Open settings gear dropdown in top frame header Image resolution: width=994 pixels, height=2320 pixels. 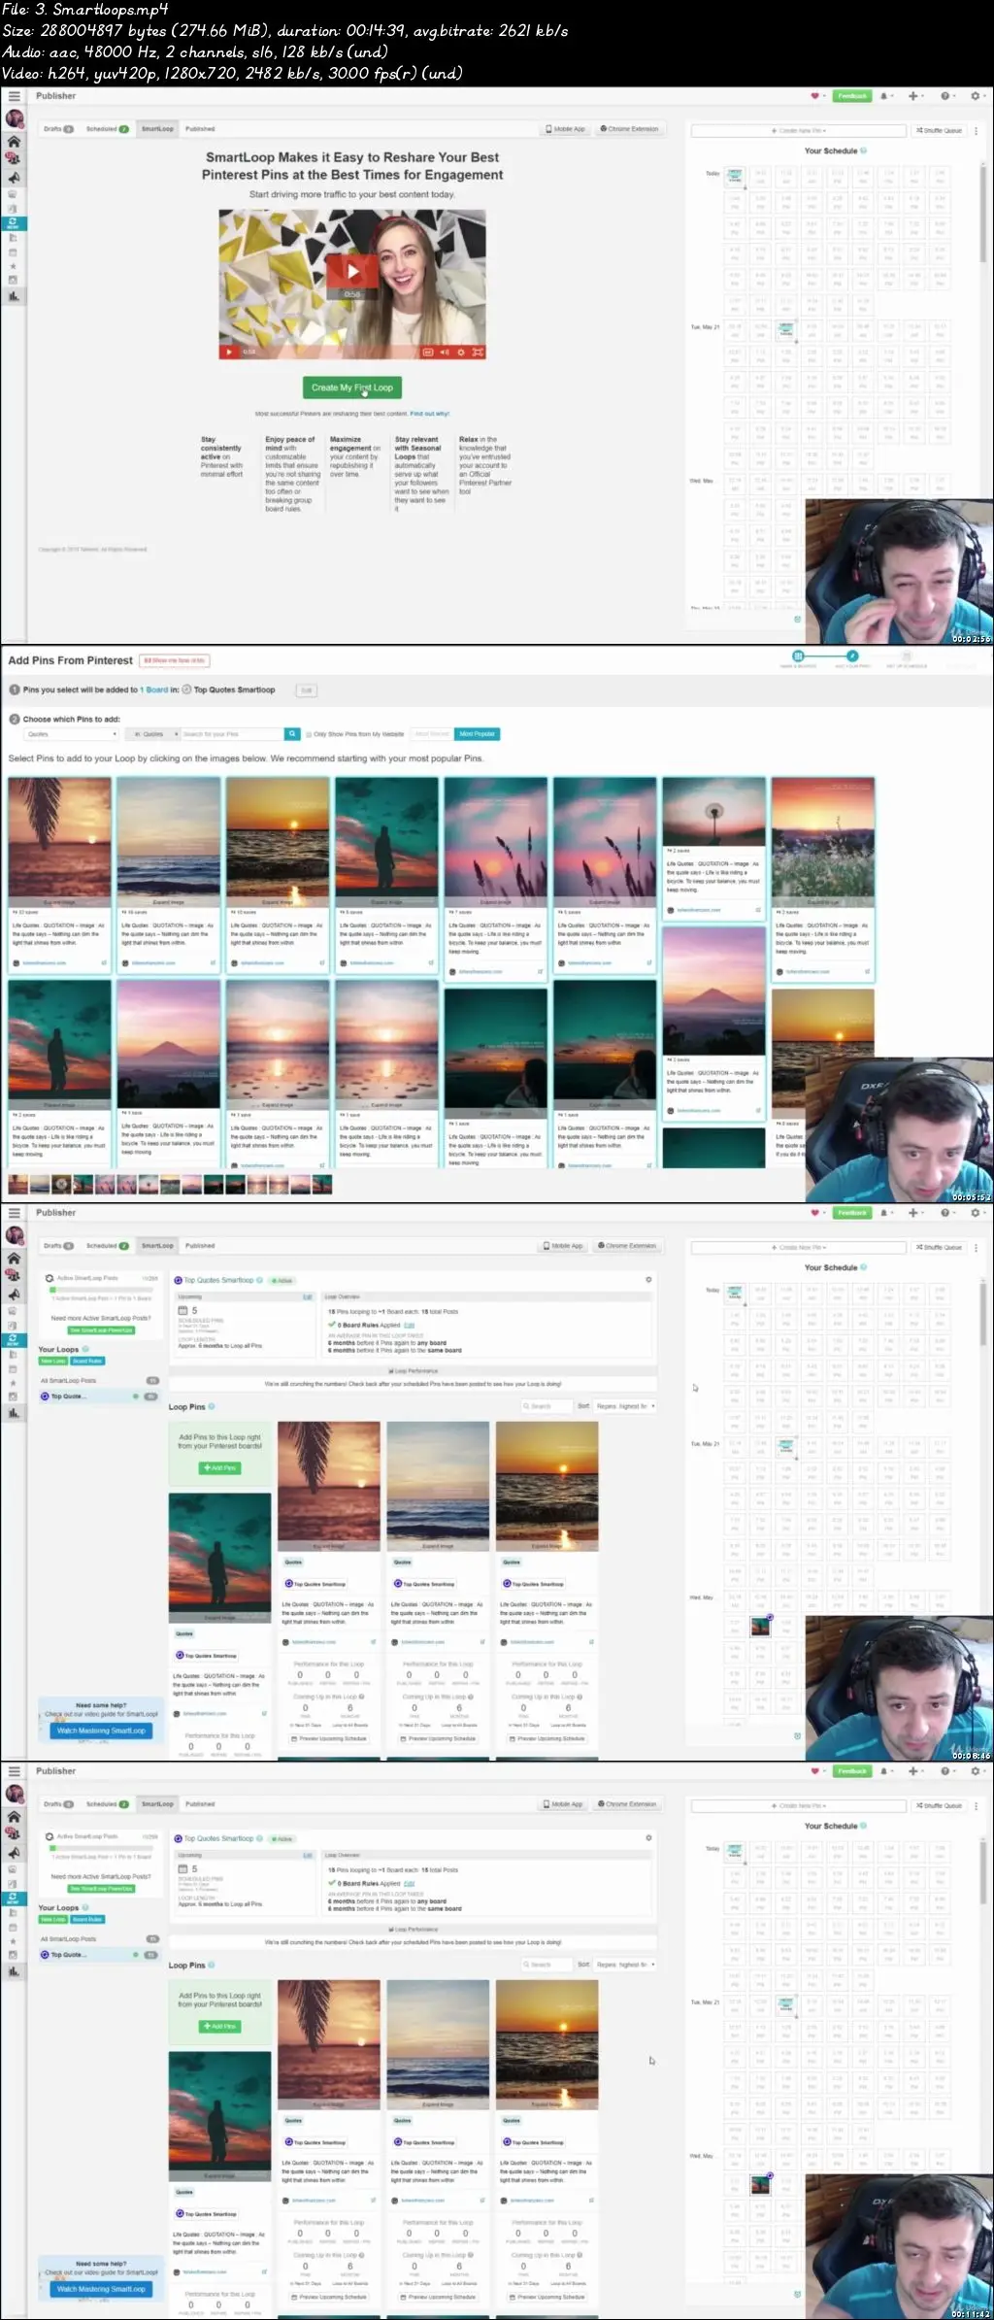pyautogui.click(x=976, y=96)
